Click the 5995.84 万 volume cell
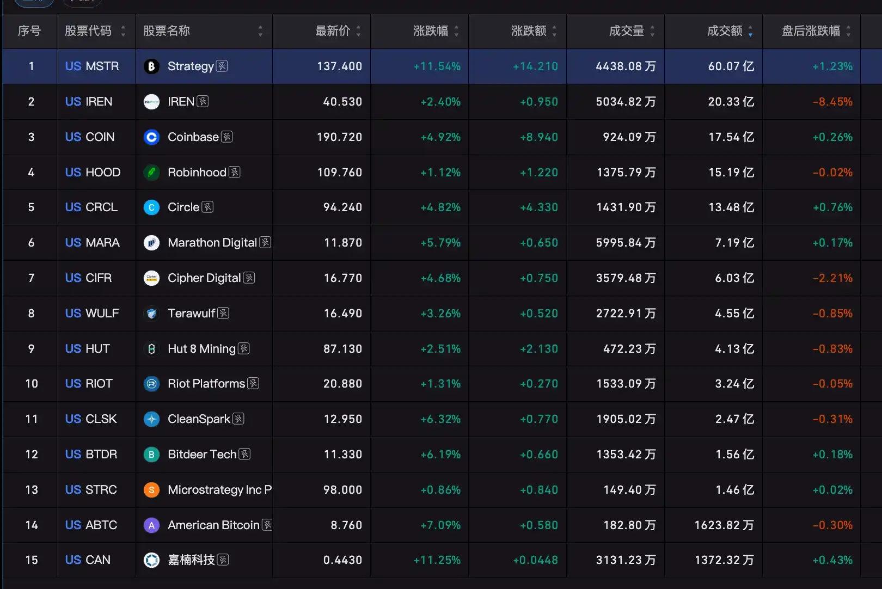882x589 pixels. [626, 243]
